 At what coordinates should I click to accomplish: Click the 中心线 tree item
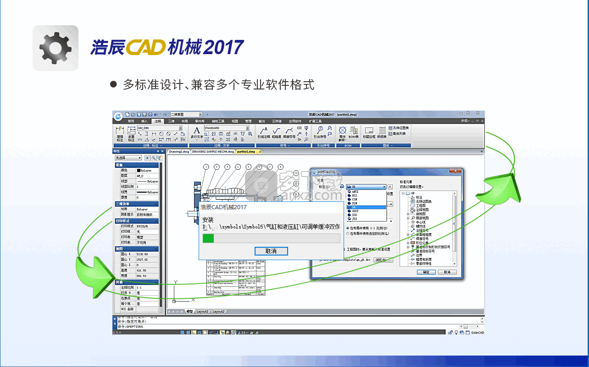(x=421, y=222)
